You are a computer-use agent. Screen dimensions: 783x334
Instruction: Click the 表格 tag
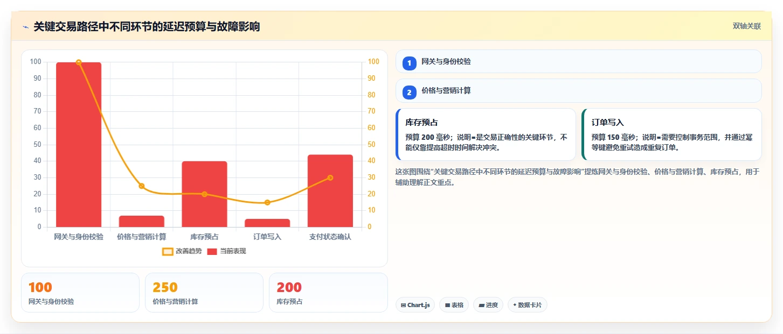point(454,305)
